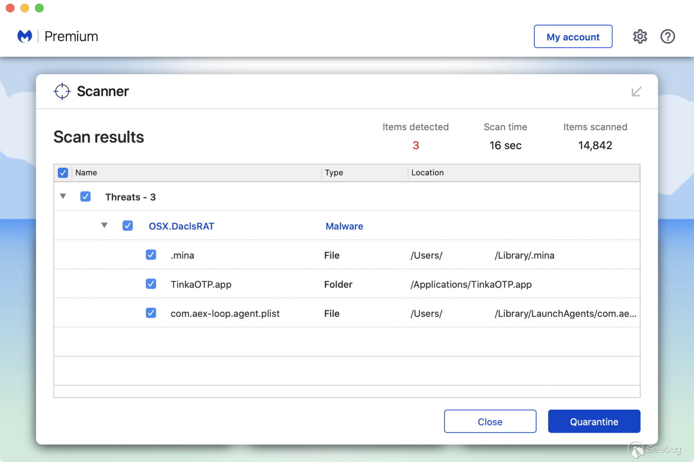
Task: Deselect the TinkaOTP.app checkbox
Action: click(x=151, y=284)
